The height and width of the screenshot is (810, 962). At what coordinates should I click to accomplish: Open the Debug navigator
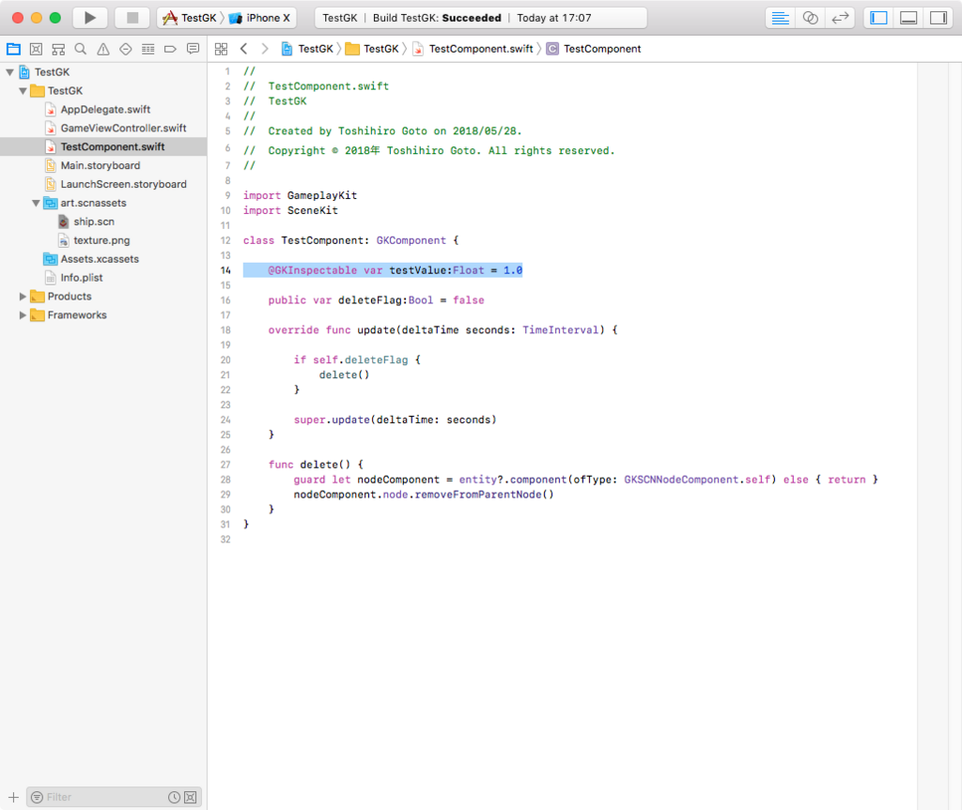(147, 49)
